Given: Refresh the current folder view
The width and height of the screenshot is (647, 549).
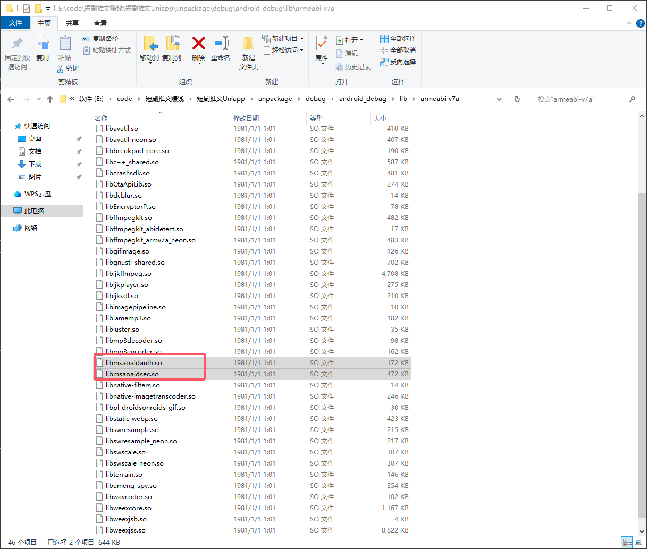Looking at the screenshot, I should pyautogui.click(x=517, y=99).
